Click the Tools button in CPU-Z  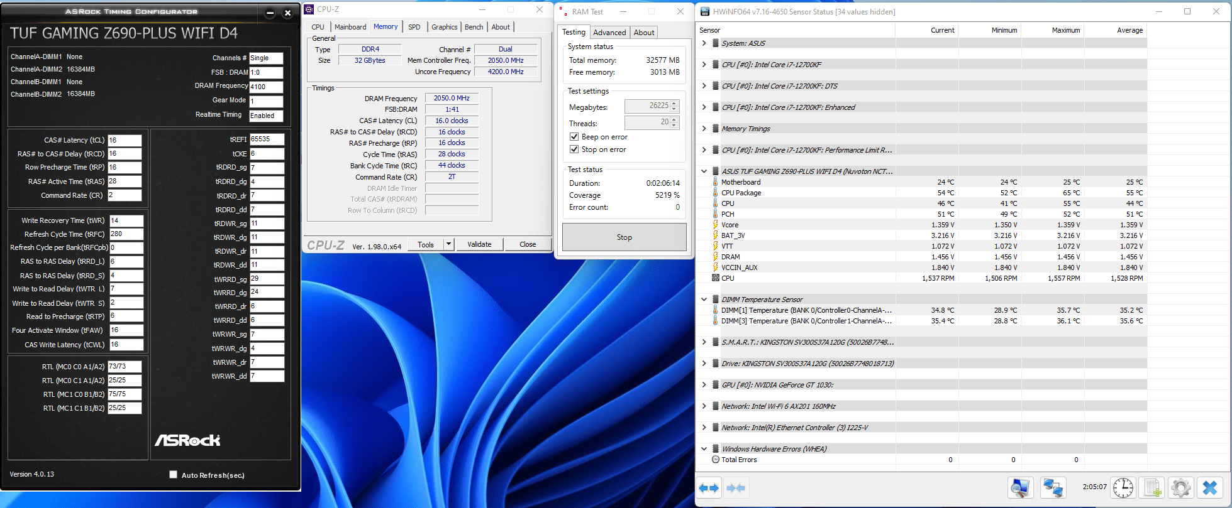pos(426,244)
